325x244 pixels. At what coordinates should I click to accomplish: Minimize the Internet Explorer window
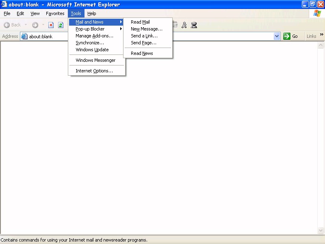(305, 4)
